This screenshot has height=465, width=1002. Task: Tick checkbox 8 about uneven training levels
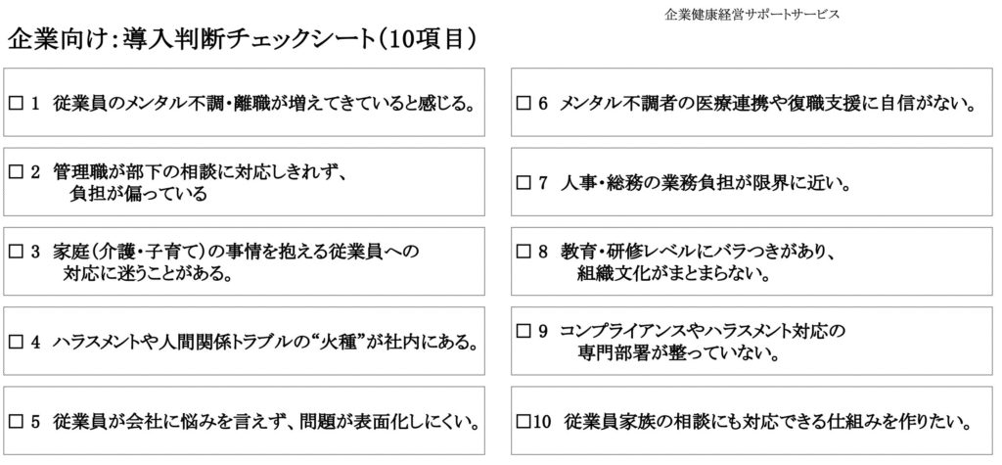coord(522,253)
